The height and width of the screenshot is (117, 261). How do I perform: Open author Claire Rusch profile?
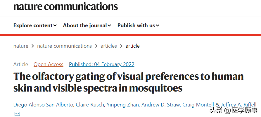90,105
